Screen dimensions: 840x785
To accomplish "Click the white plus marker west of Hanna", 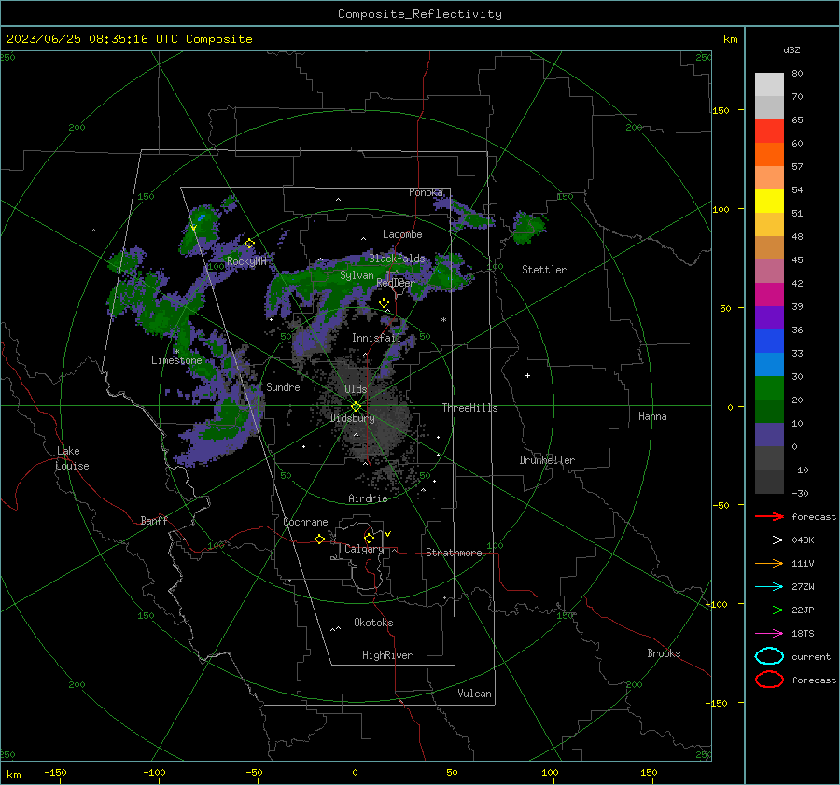I will click(x=527, y=375).
